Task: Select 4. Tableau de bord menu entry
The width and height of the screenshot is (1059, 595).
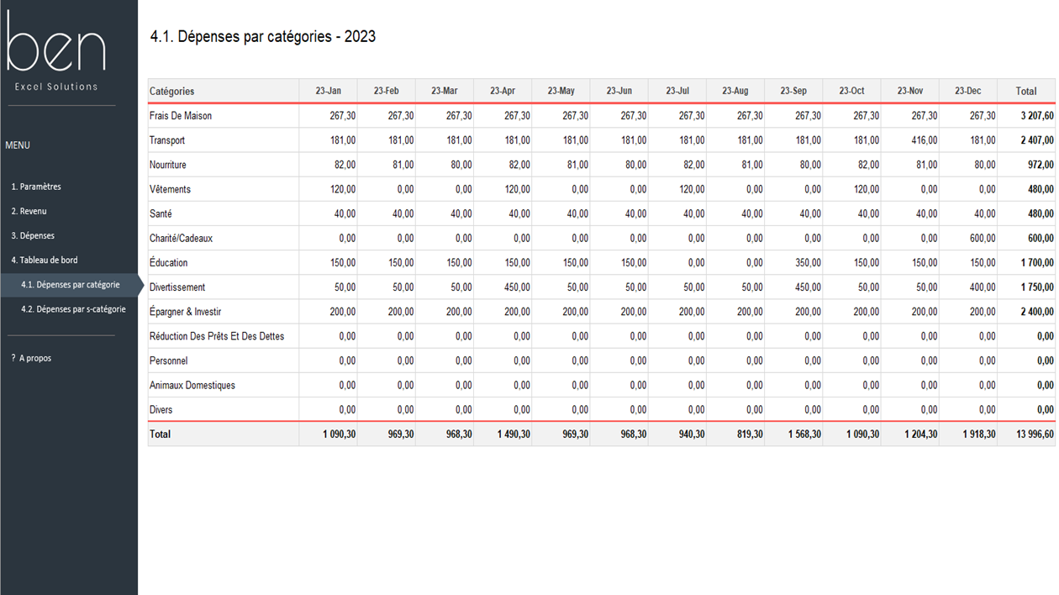Action: tap(44, 260)
